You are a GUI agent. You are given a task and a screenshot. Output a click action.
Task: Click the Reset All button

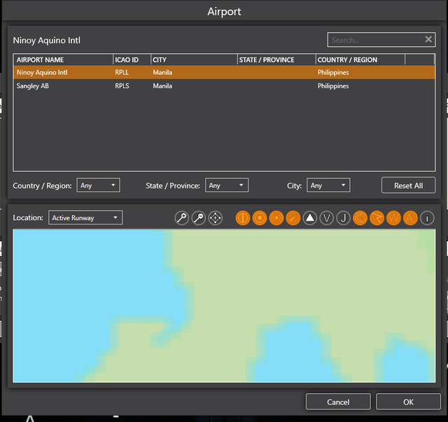point(408,185)
